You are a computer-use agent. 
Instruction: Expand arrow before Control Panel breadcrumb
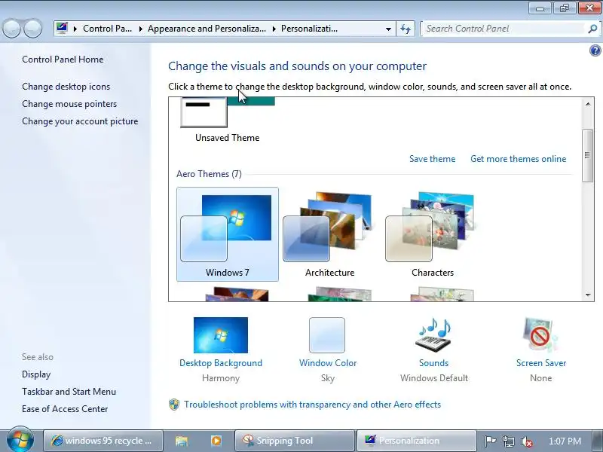click(x=75, y=29)
